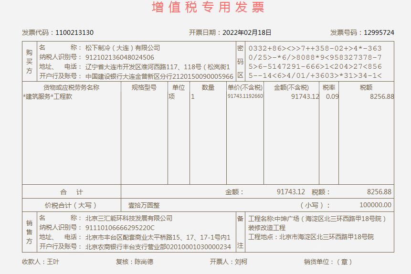Viewport: 411px width, 274px height.
Task: Click the tax rate value 0.09
Action: click(x=332, y=96)
